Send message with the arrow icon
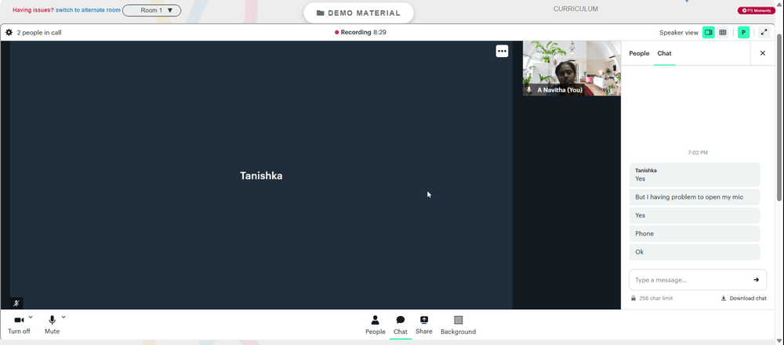Screen dimensions: 784x345 [x=756, y=279]
